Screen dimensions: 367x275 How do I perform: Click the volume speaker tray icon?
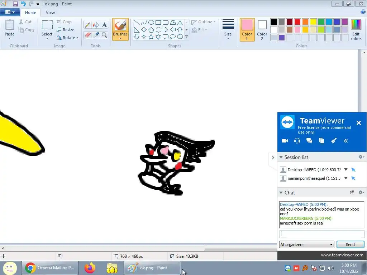pos(330,268)
